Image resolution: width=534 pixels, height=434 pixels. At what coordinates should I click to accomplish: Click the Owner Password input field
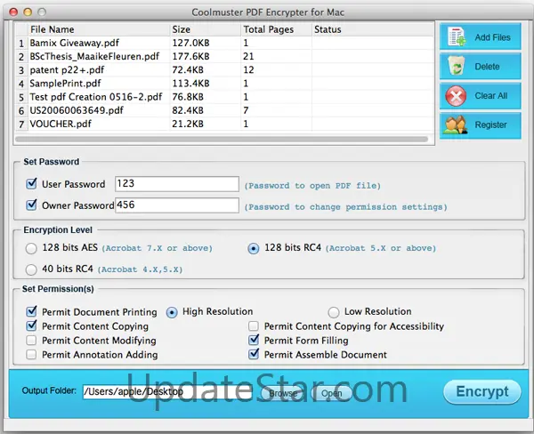click(x=177, y=205)
